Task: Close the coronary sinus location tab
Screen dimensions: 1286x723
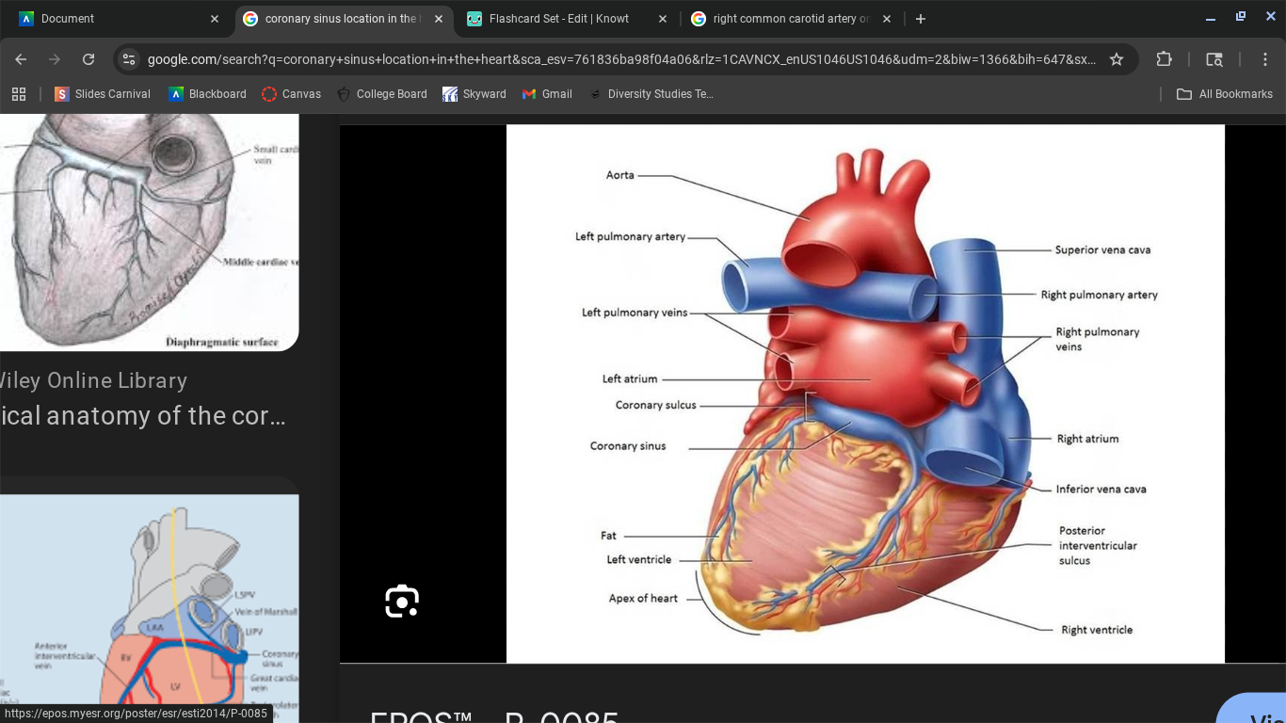Action: (x=439, y=19)
